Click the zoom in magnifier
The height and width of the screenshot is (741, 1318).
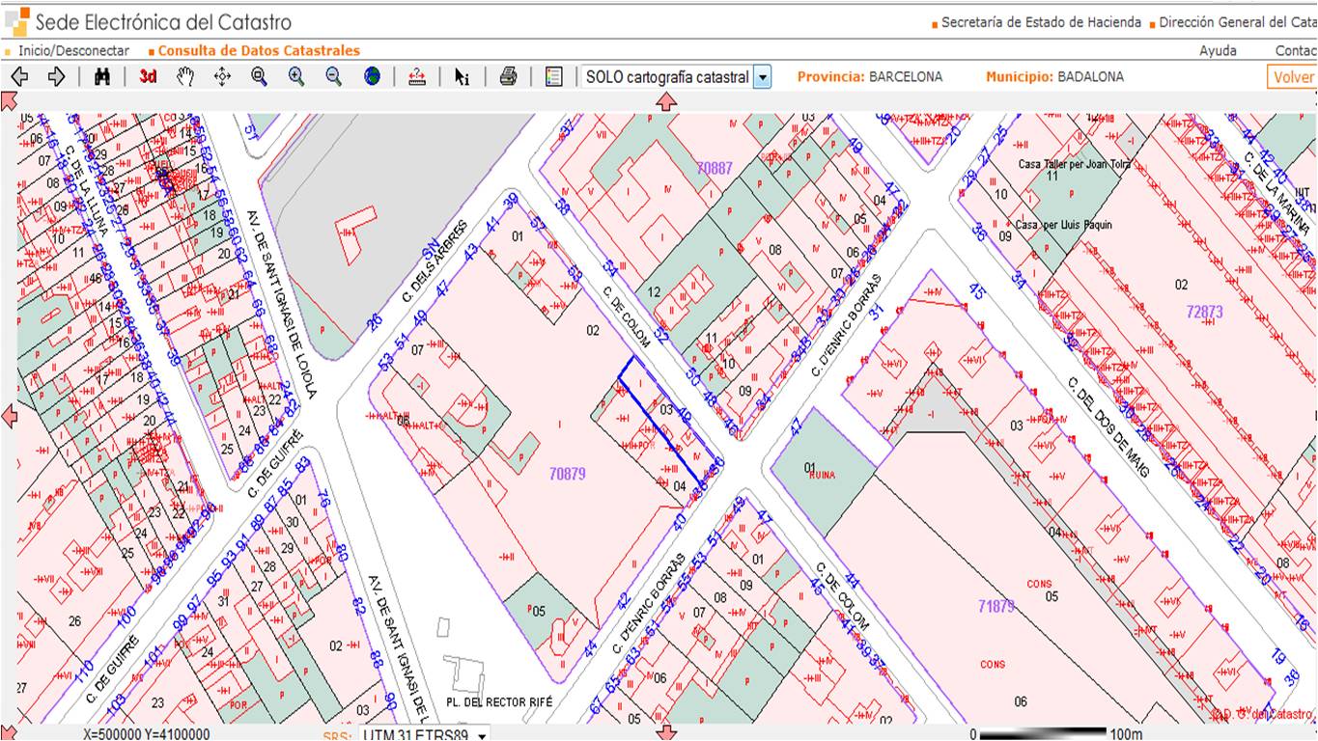[x=296, y=77]
